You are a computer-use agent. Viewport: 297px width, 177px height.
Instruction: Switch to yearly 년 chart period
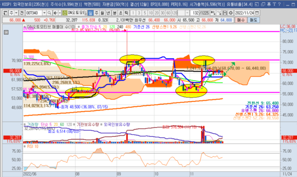pos(108,13)
